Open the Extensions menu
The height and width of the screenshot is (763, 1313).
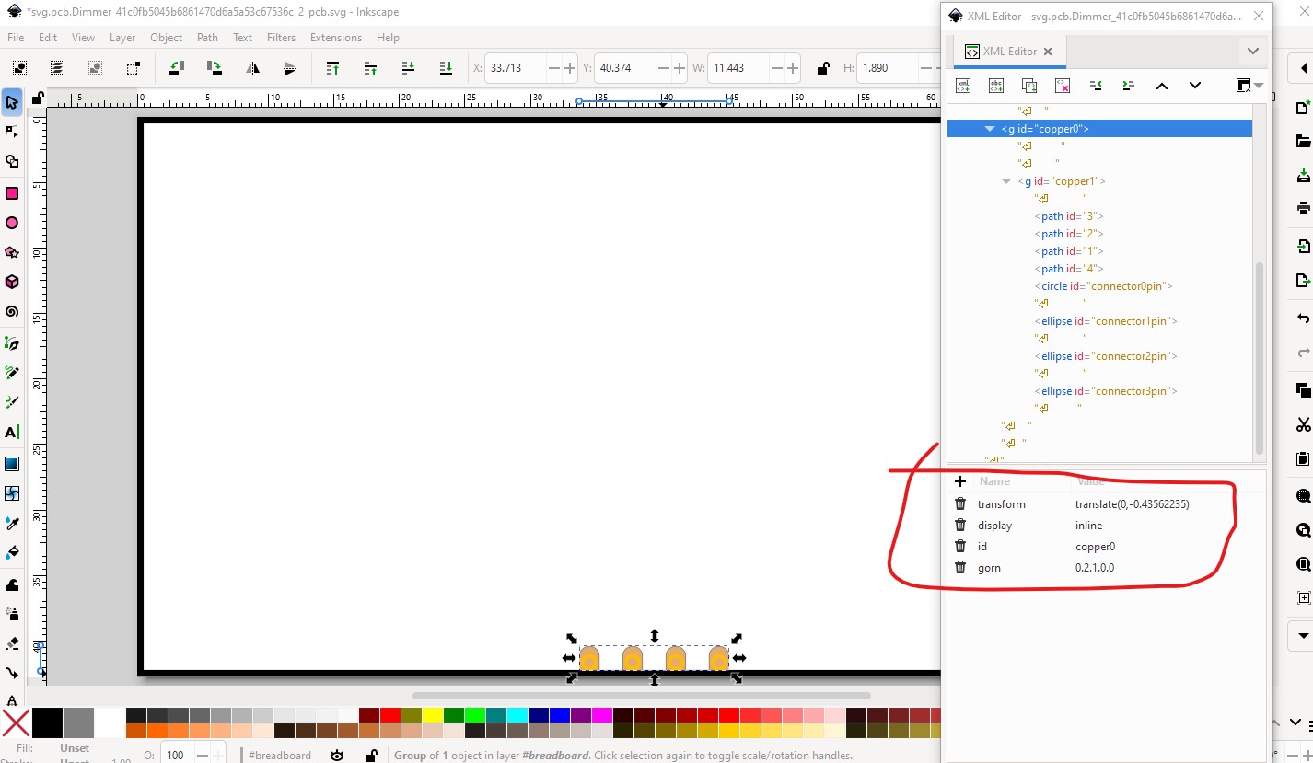336,38
